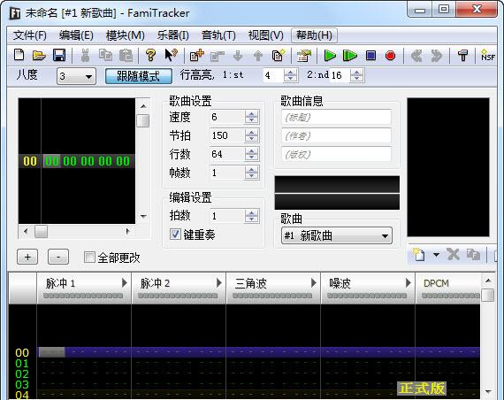The image size is (504, 400).
Task: Play the song with the green arrow
Action: tap(330, 56)
